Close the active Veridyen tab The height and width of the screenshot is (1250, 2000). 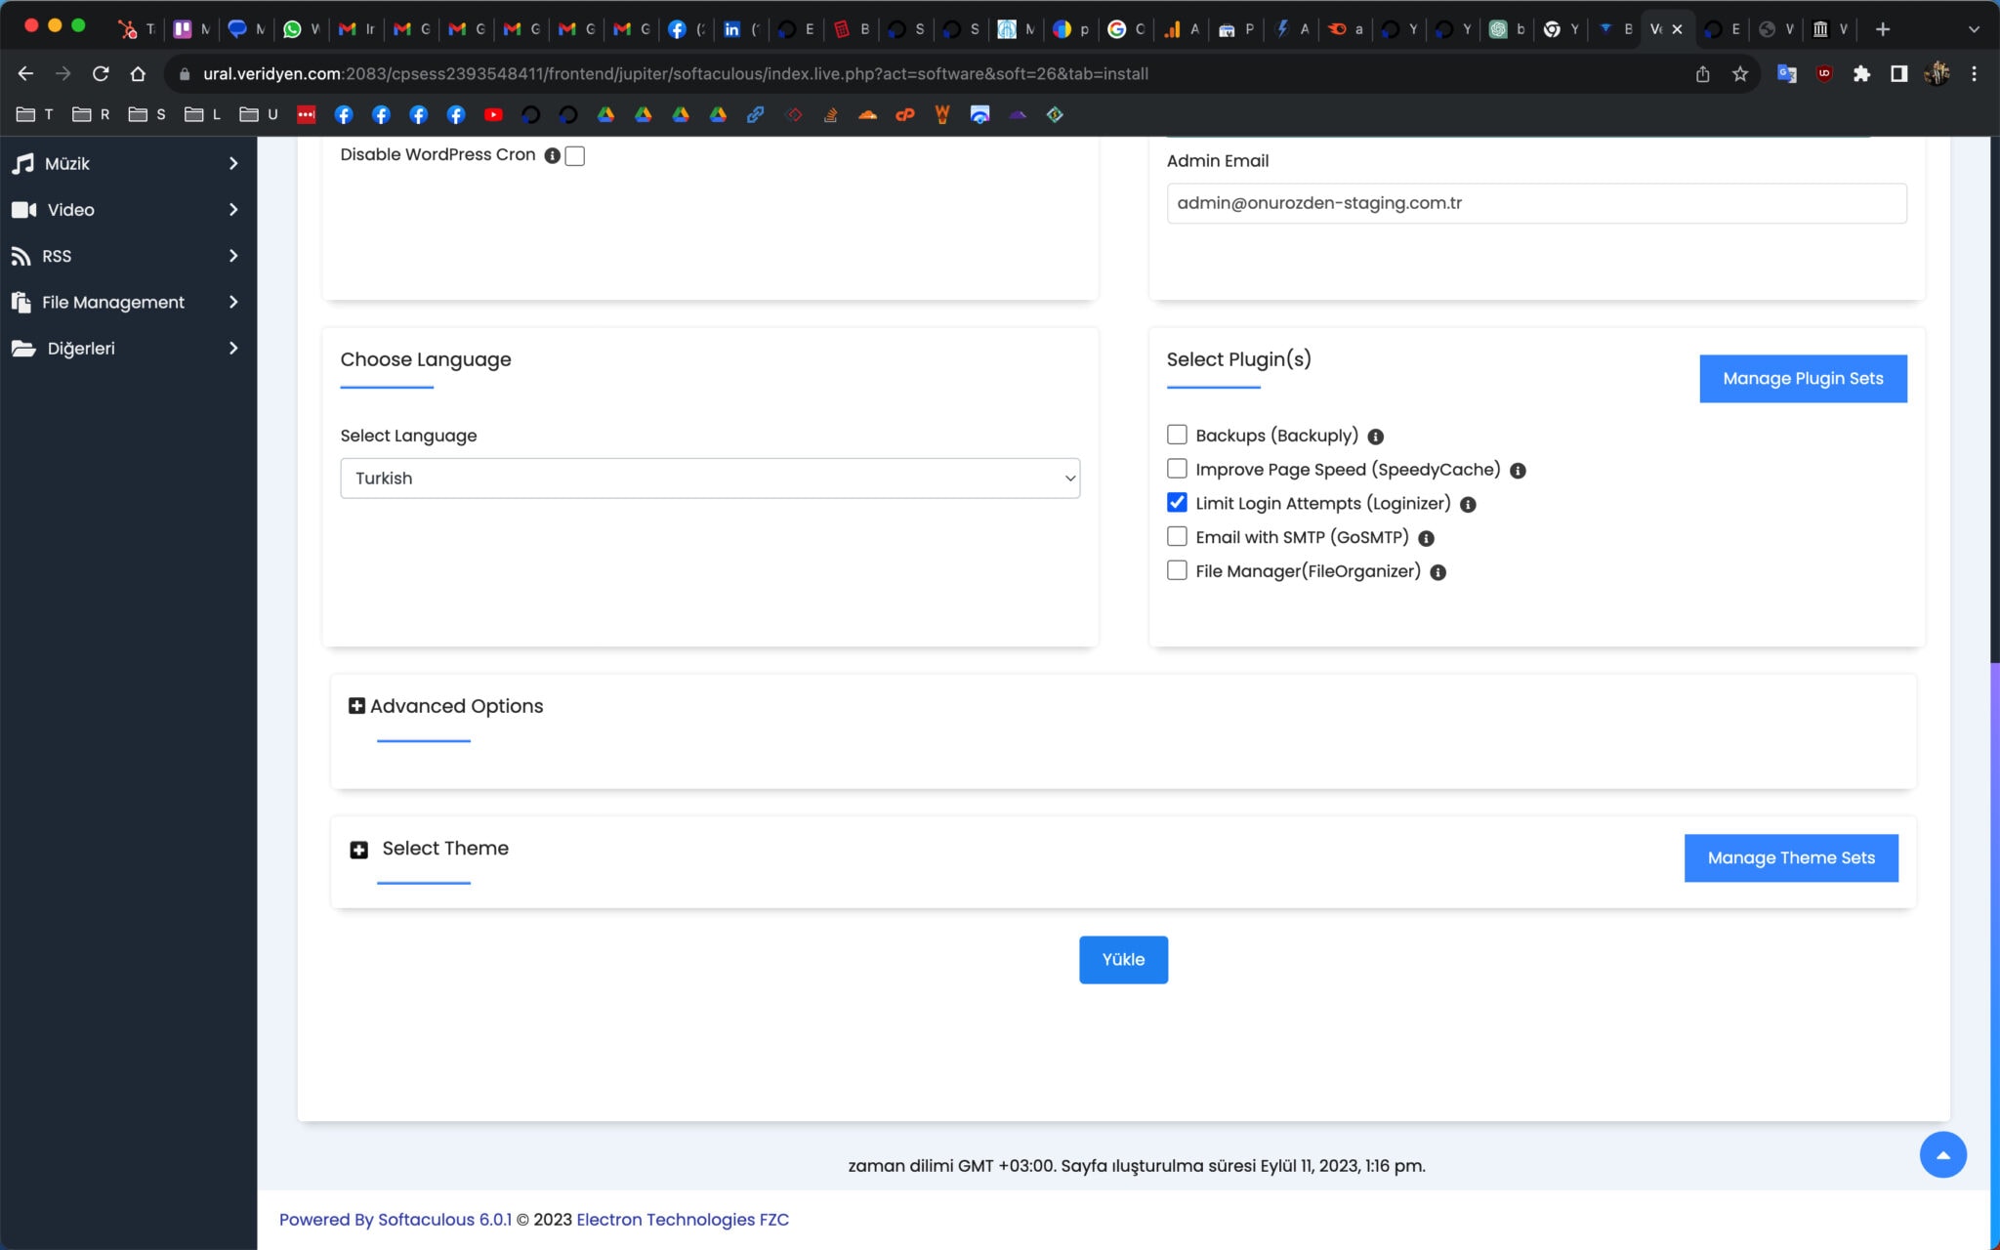pos(1677,29)
